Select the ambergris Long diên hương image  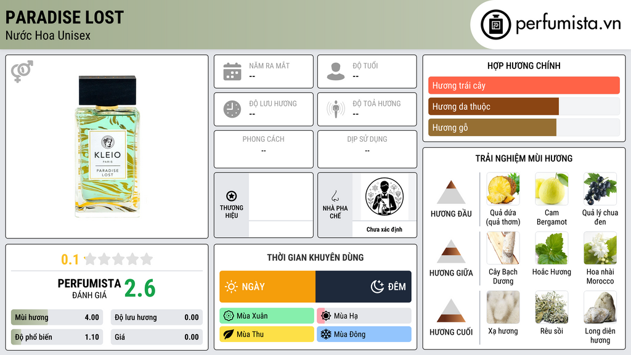(x=600, y=307)
